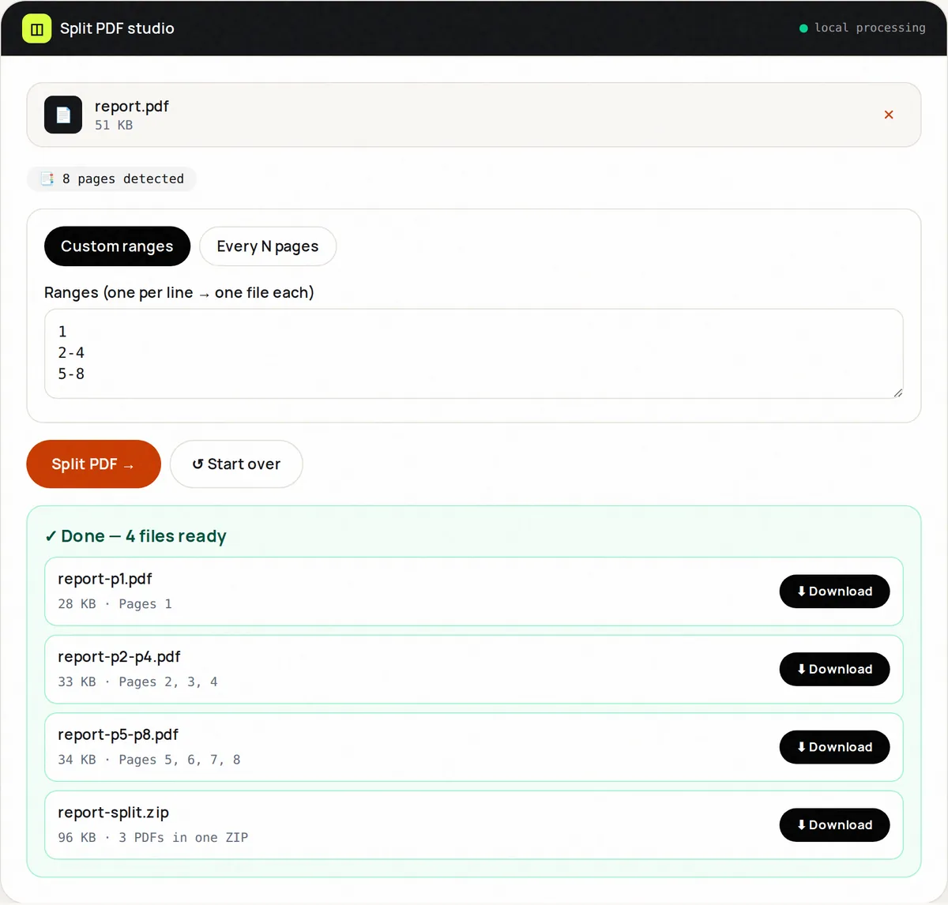Viewport: 948px width, 905px height.
Task: Click the Split PDF button
Action: [x=94, y=464]
